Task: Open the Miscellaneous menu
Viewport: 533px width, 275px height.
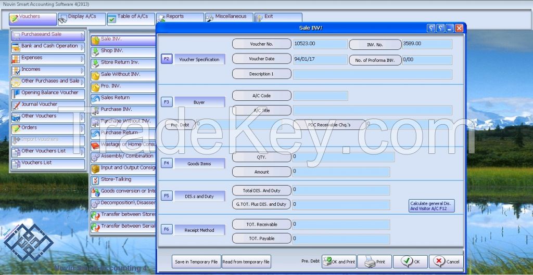Action: tap(229, 18)
